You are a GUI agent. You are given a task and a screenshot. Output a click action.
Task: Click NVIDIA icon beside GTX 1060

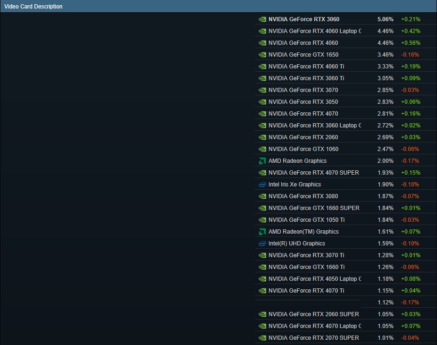262,149
